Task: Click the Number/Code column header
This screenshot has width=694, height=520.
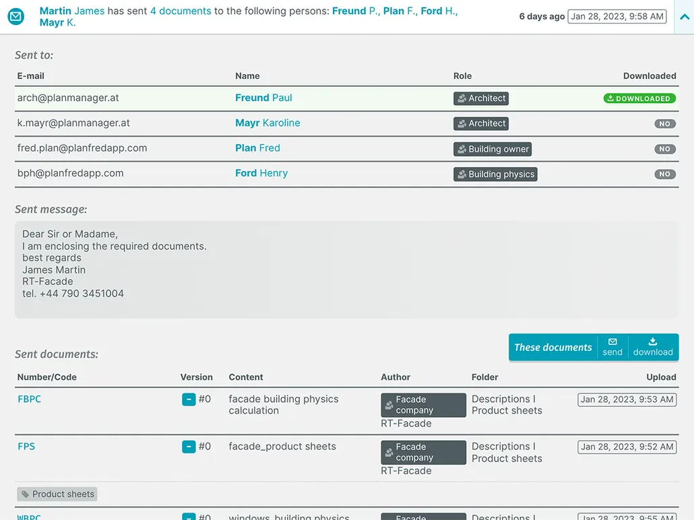Action: 47,377
